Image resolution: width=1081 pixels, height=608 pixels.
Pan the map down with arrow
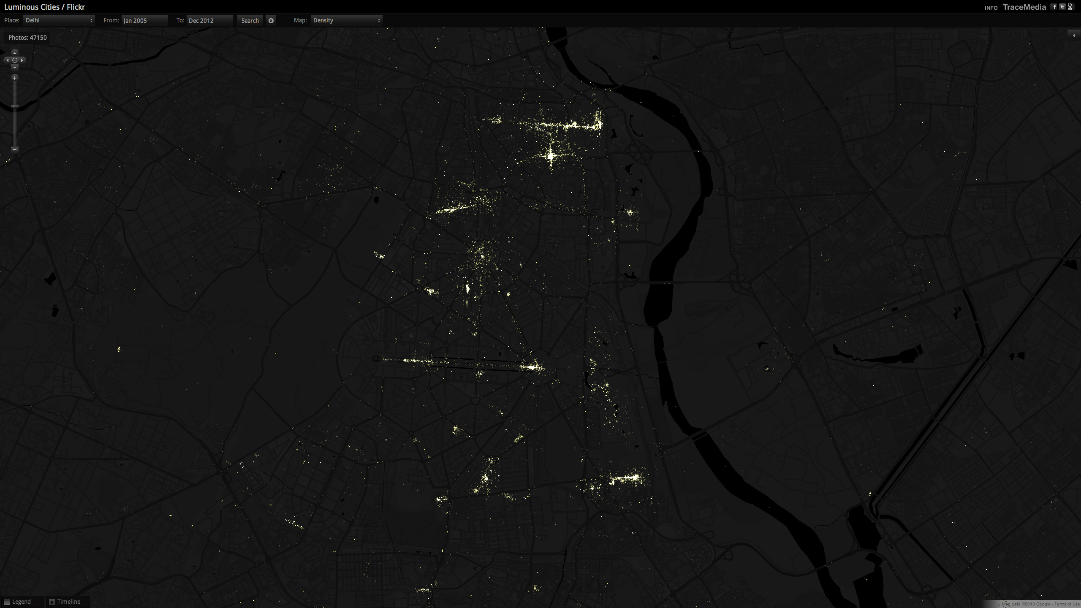click(15, 68)
